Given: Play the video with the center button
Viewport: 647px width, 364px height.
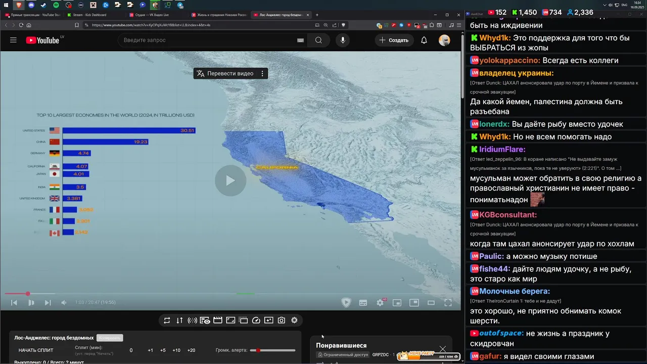Looking at the screenshot, I should coord(230,180).
